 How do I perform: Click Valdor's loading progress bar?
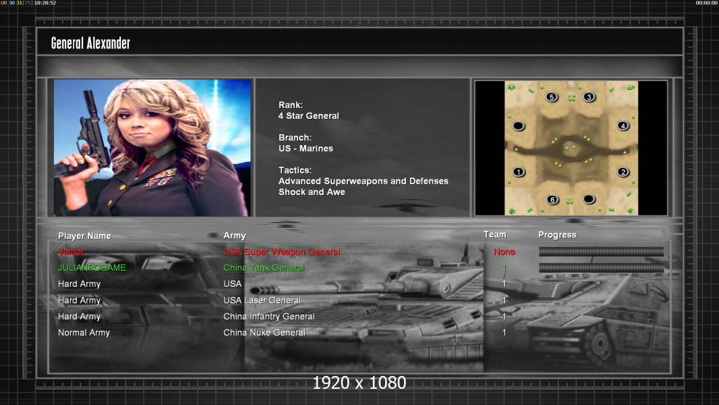pyautogui.click(x=601, y=251)
